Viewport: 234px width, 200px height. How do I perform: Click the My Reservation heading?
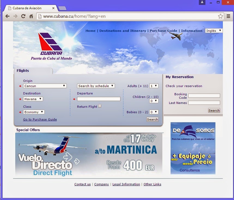(180, 77)
